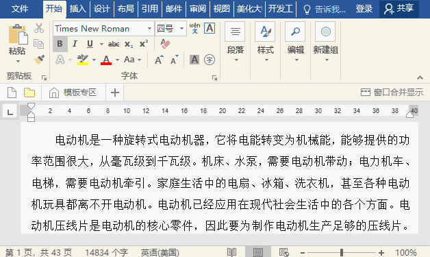Click the 登录 sign-in link
Viewport: 430px width, 257px height.
pos(364,9)
